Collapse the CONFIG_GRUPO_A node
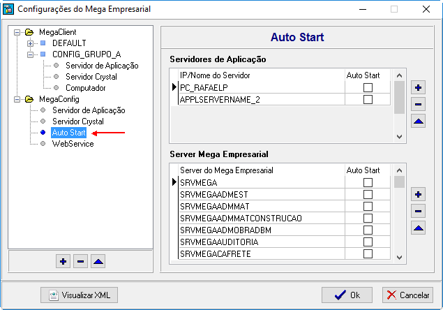 tap(30, 54)
